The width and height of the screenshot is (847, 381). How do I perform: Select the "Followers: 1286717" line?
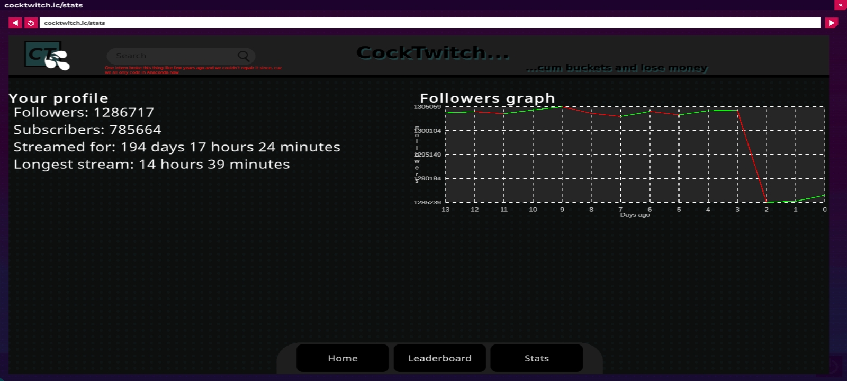[x=84, y=112]
